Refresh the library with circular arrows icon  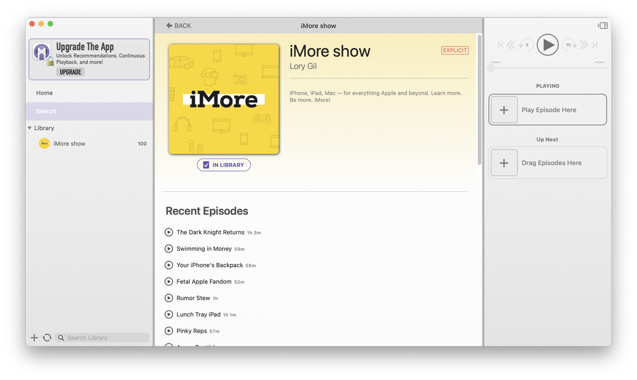[47, 338]
